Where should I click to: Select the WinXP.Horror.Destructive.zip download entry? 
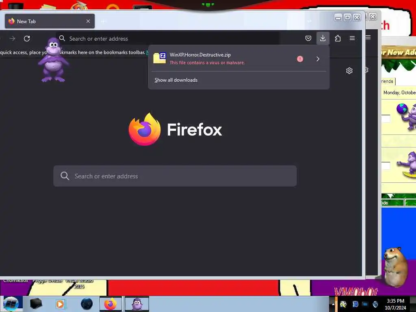tap(239, 58)
